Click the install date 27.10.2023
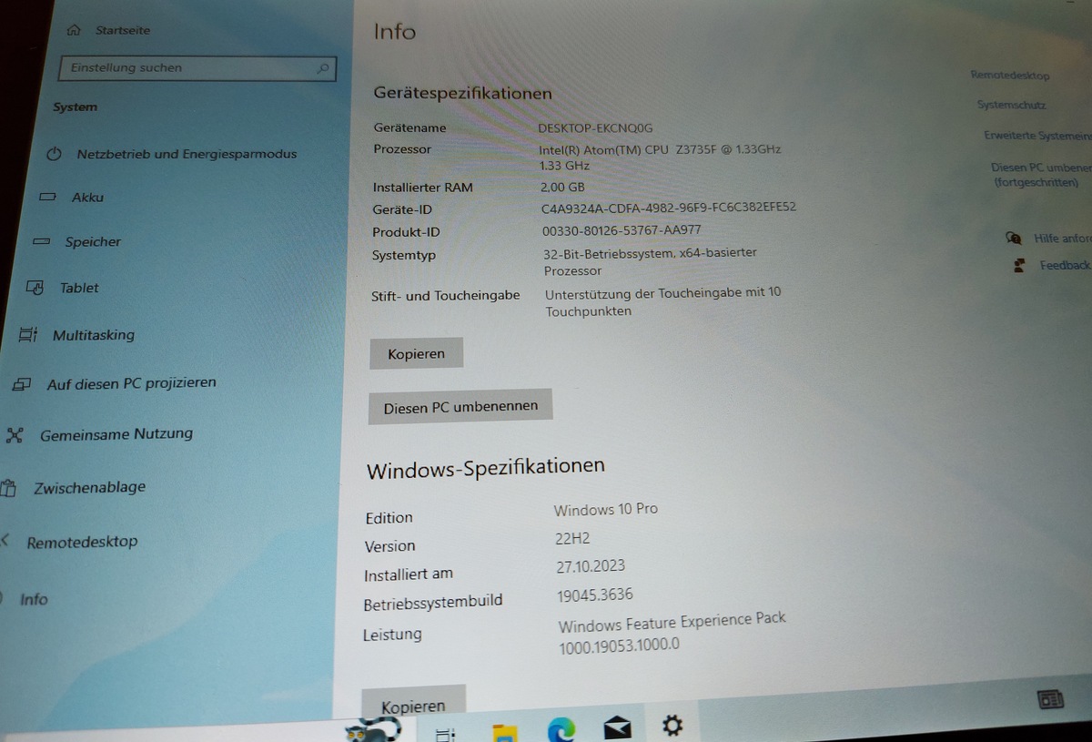The height and width of the screenshot is (742, 1092). pos(591,566)
